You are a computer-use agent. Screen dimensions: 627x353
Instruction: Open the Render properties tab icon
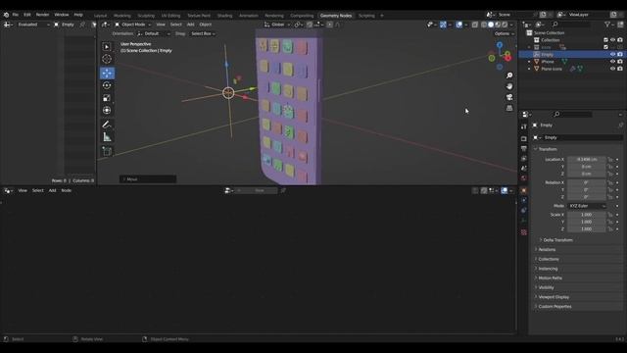click(x=524, y=139)
